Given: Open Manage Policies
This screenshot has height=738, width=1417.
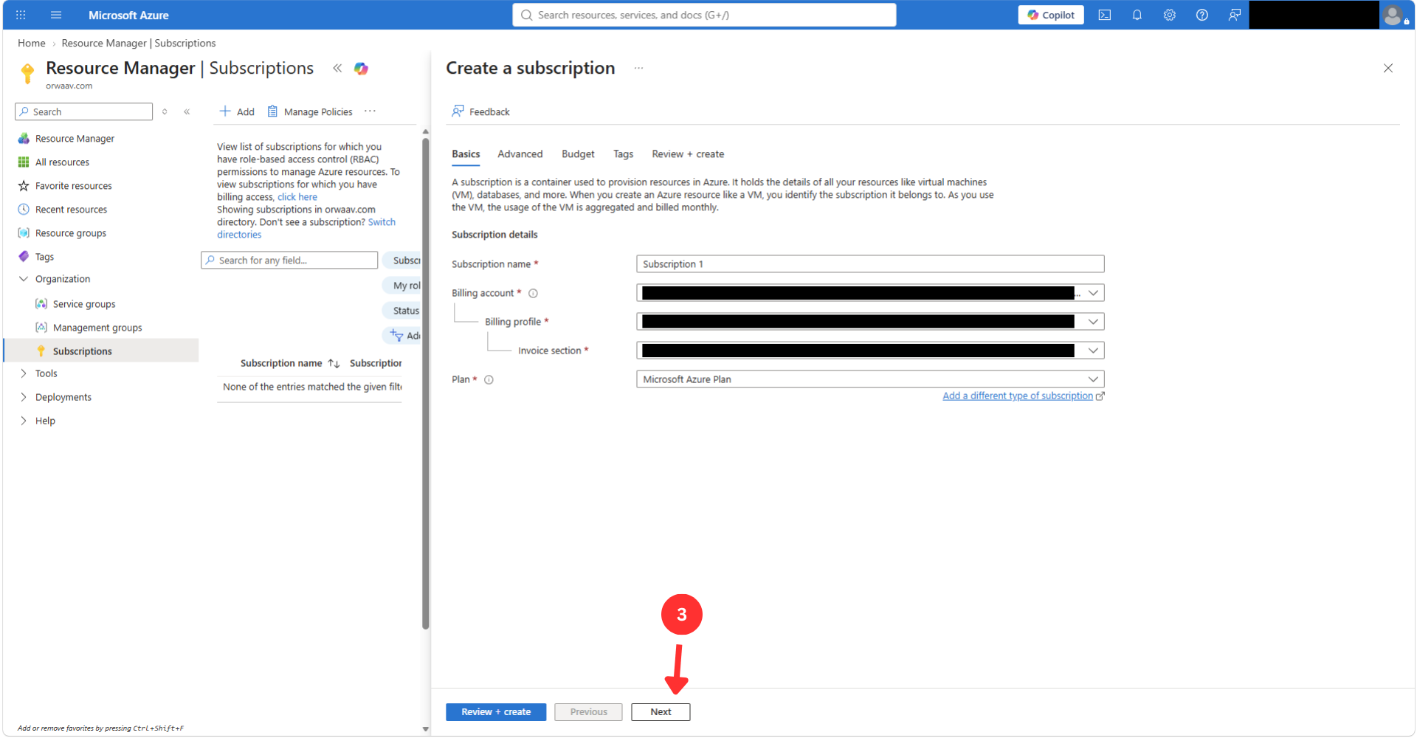Looking at the screenshot, I should click(x=310, y=111).
